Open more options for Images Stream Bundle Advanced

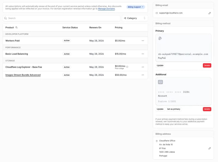click(143, 75)
